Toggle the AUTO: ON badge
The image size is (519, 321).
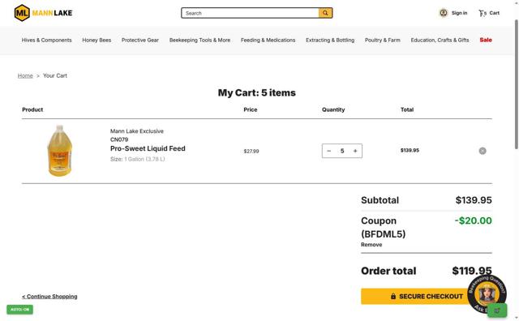19,310
